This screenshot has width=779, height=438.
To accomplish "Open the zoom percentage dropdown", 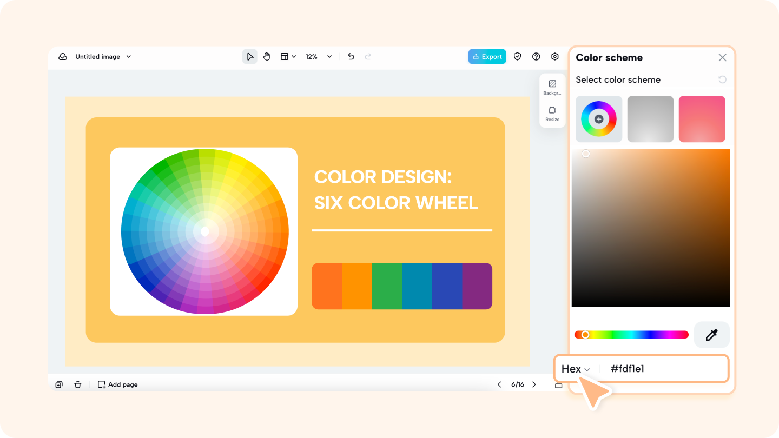I will [318, 56].
